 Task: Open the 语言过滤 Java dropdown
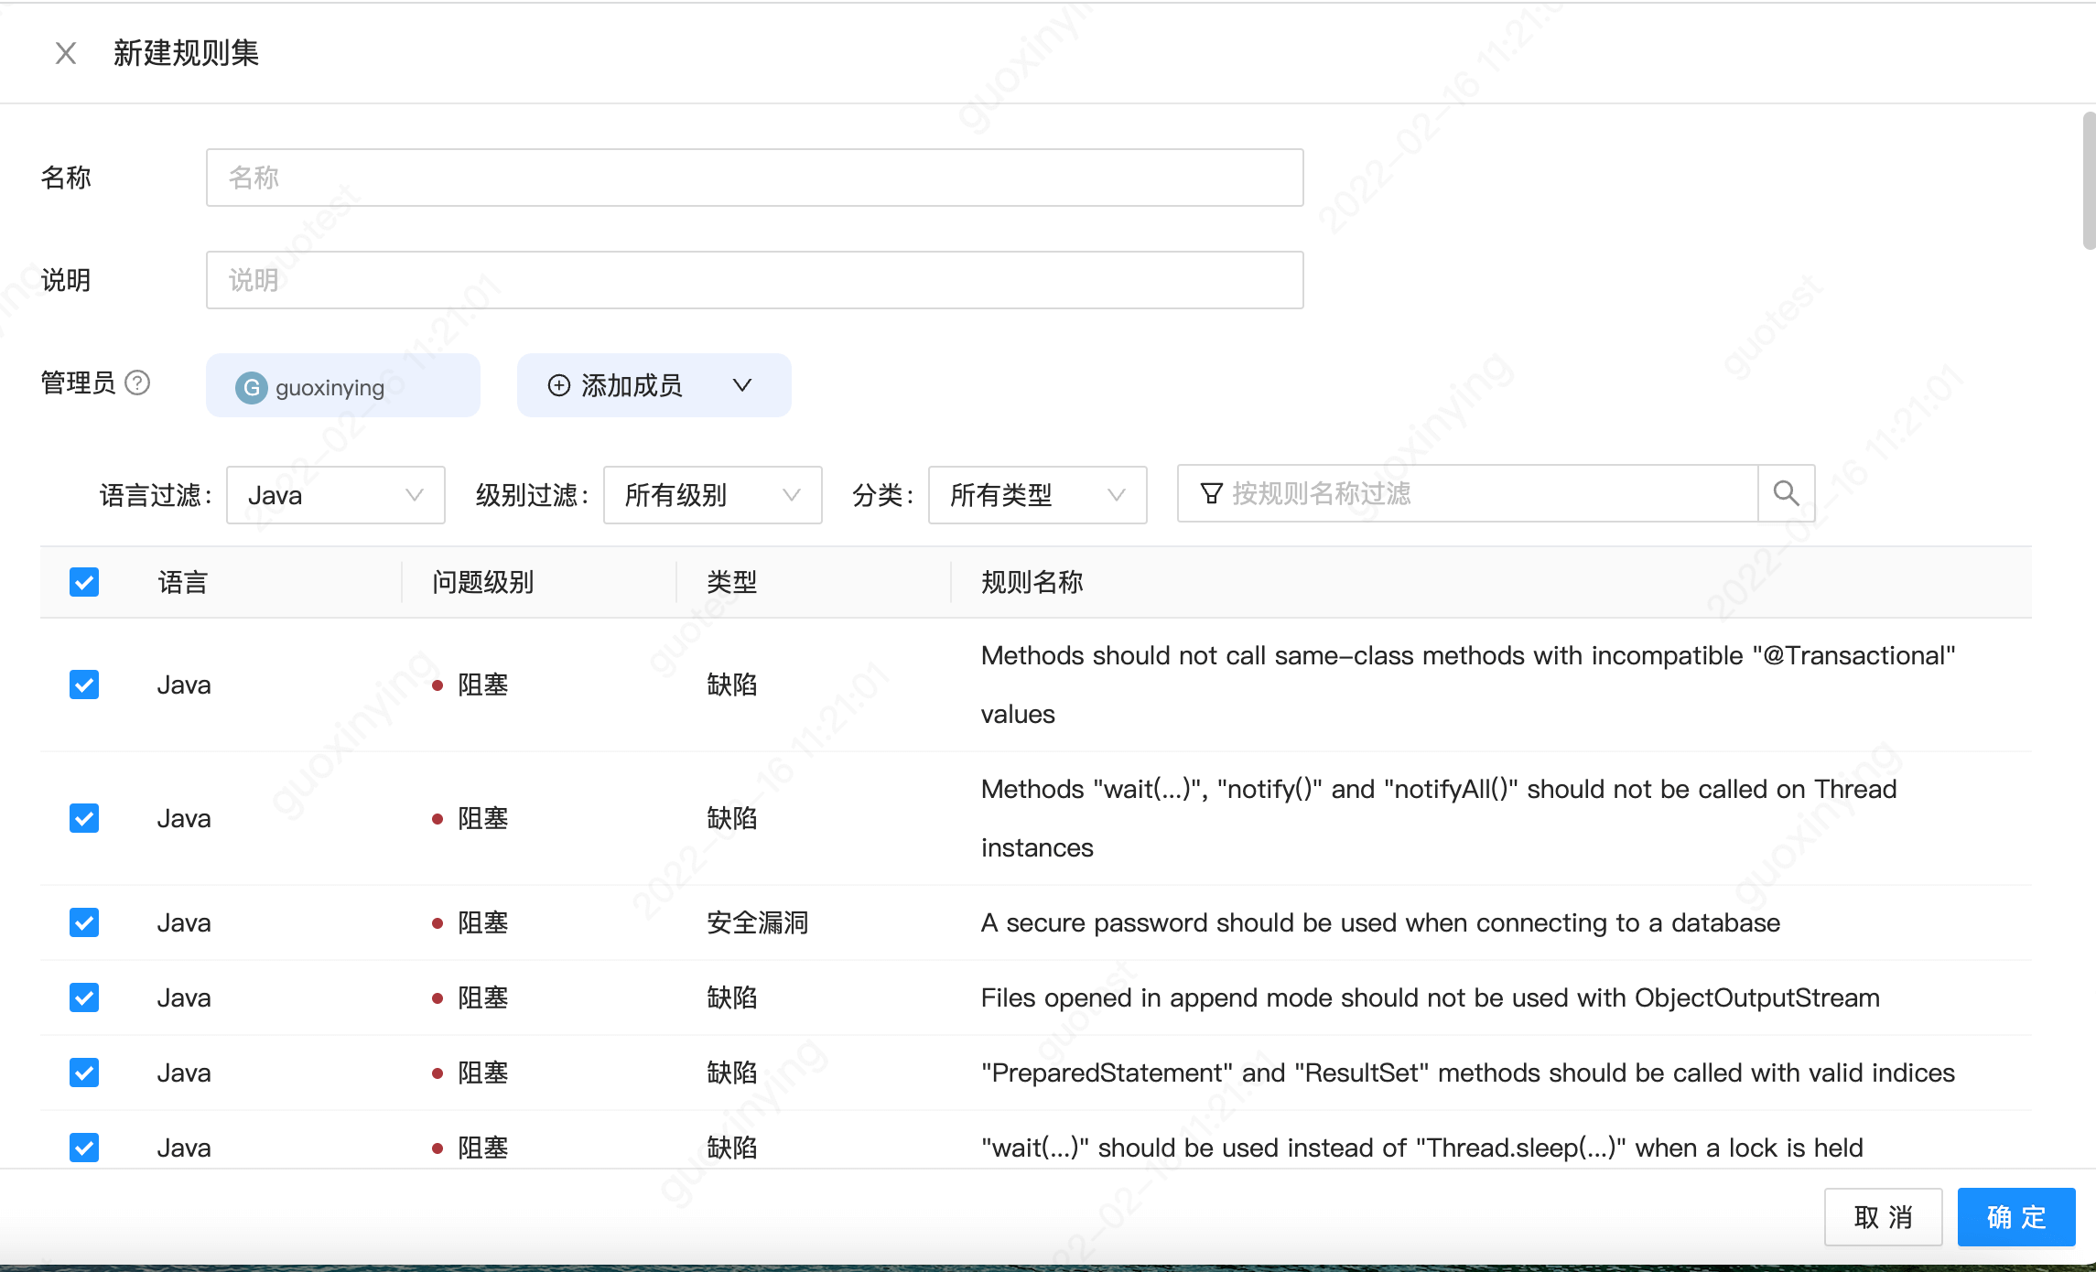tap(335, 495)
